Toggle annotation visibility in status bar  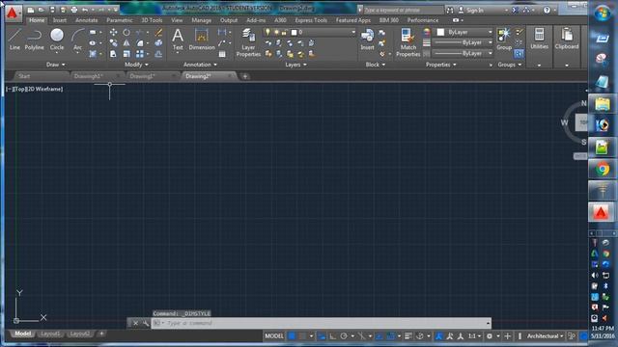coord(438,336)
